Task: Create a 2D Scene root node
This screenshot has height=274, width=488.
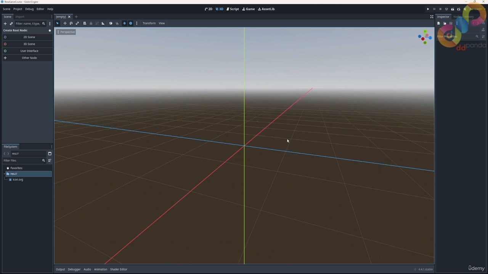Action: (x=27, y=37)
